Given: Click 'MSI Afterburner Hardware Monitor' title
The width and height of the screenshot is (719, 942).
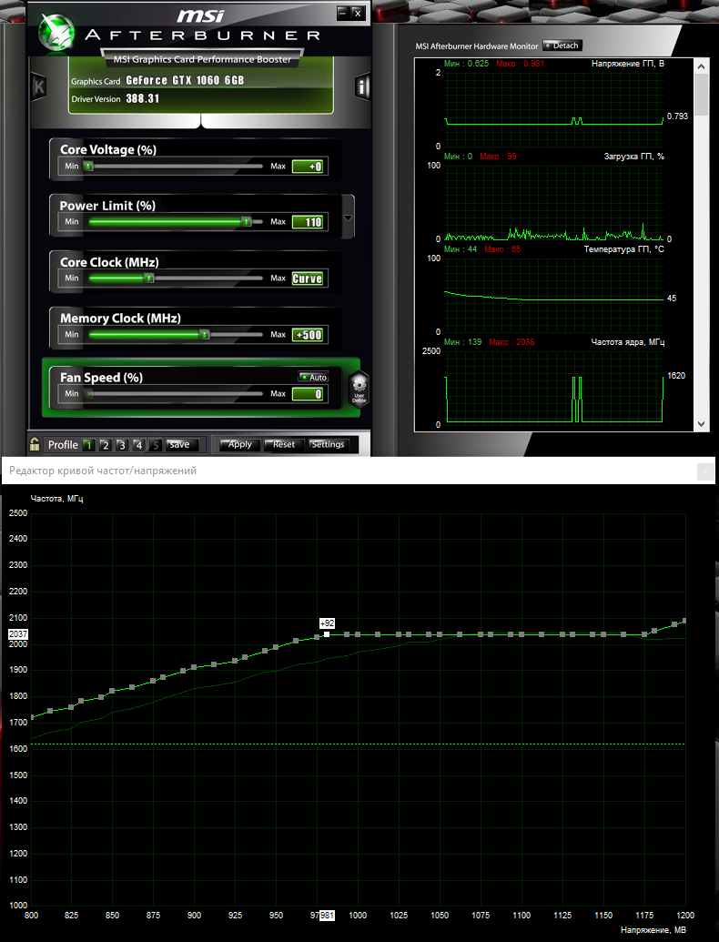Looking at the screenshot, I should [x=477, y=46].
